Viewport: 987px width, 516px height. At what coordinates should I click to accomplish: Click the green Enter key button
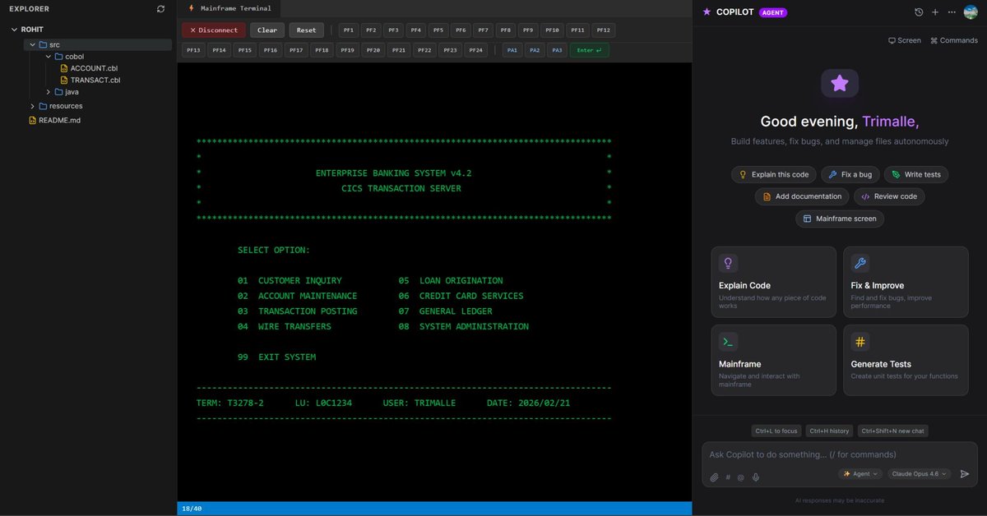coord(590,50)
